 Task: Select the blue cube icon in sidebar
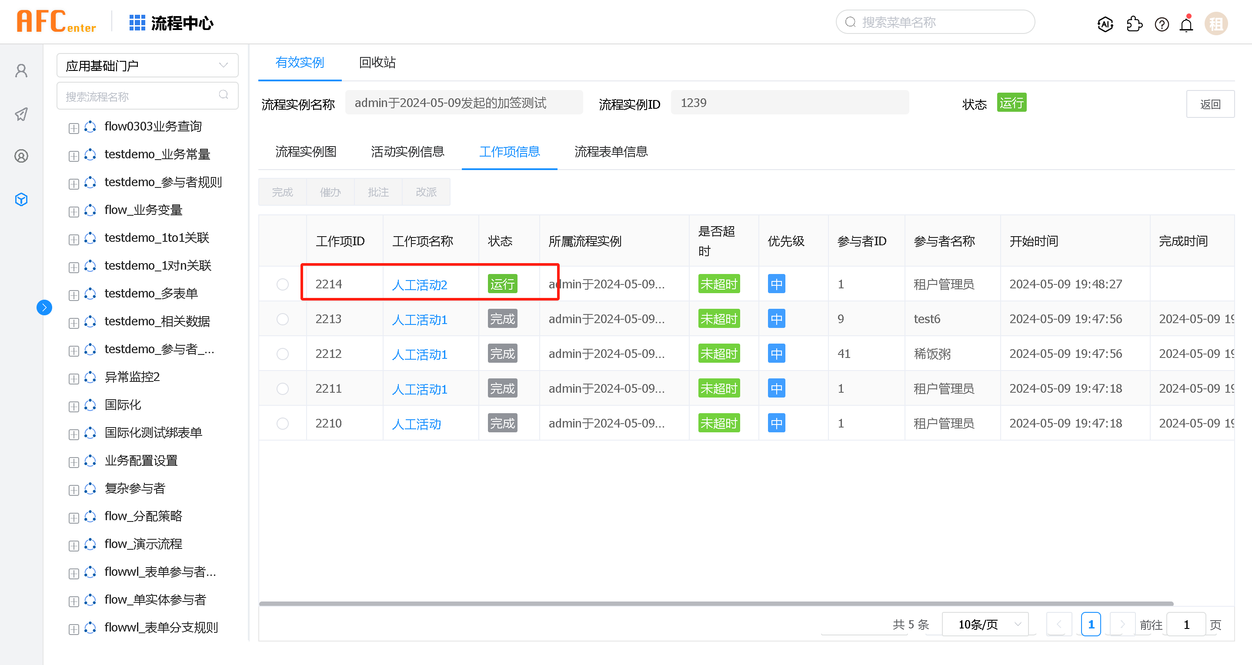[21, 199]
